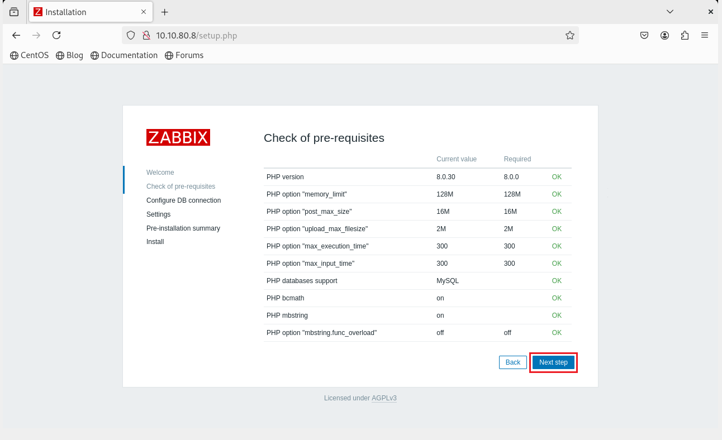Click PHP option "memory_limit" label
This screenshot has height=440, width=722.
tap(307, 194)
